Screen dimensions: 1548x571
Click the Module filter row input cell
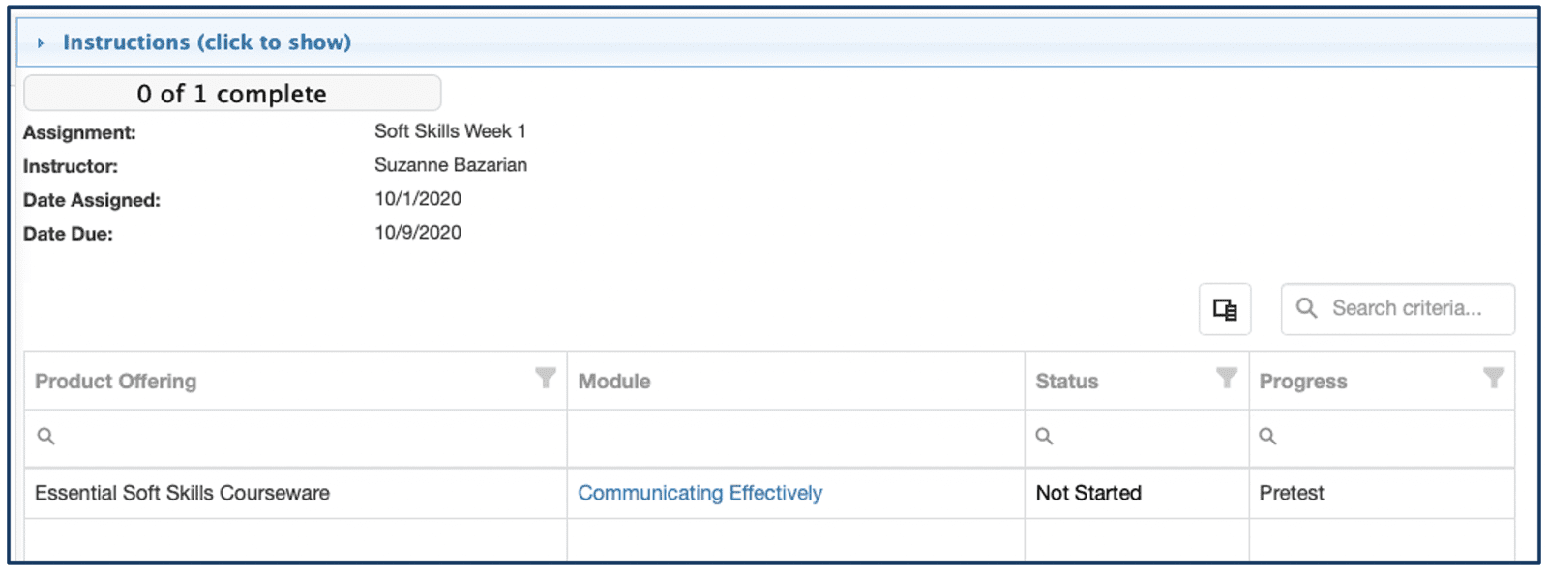point(795,438)
